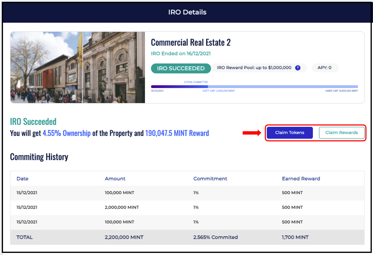Open the property street photo thumbnail
The width and height of the screenshot is (373, 255).
tap(78, 67)
